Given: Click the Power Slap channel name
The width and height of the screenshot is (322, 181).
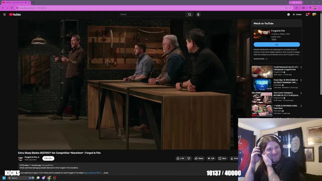Looking at the screenshot, I should [x=277, y=85].
